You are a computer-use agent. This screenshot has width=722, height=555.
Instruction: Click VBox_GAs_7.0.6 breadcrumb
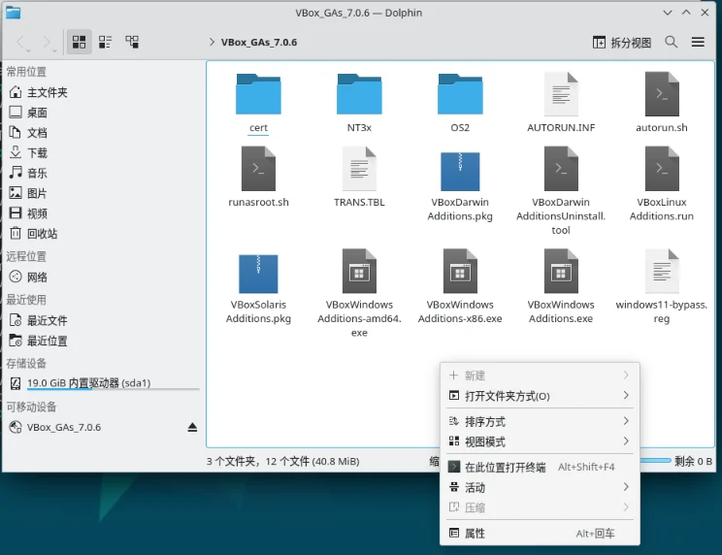pyautogui.click(x=259, y=43)
